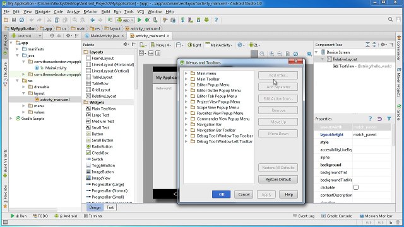Click the zoom in icon in designer
Viewport: 404px width, 227px height.
[x=271, y=54]
